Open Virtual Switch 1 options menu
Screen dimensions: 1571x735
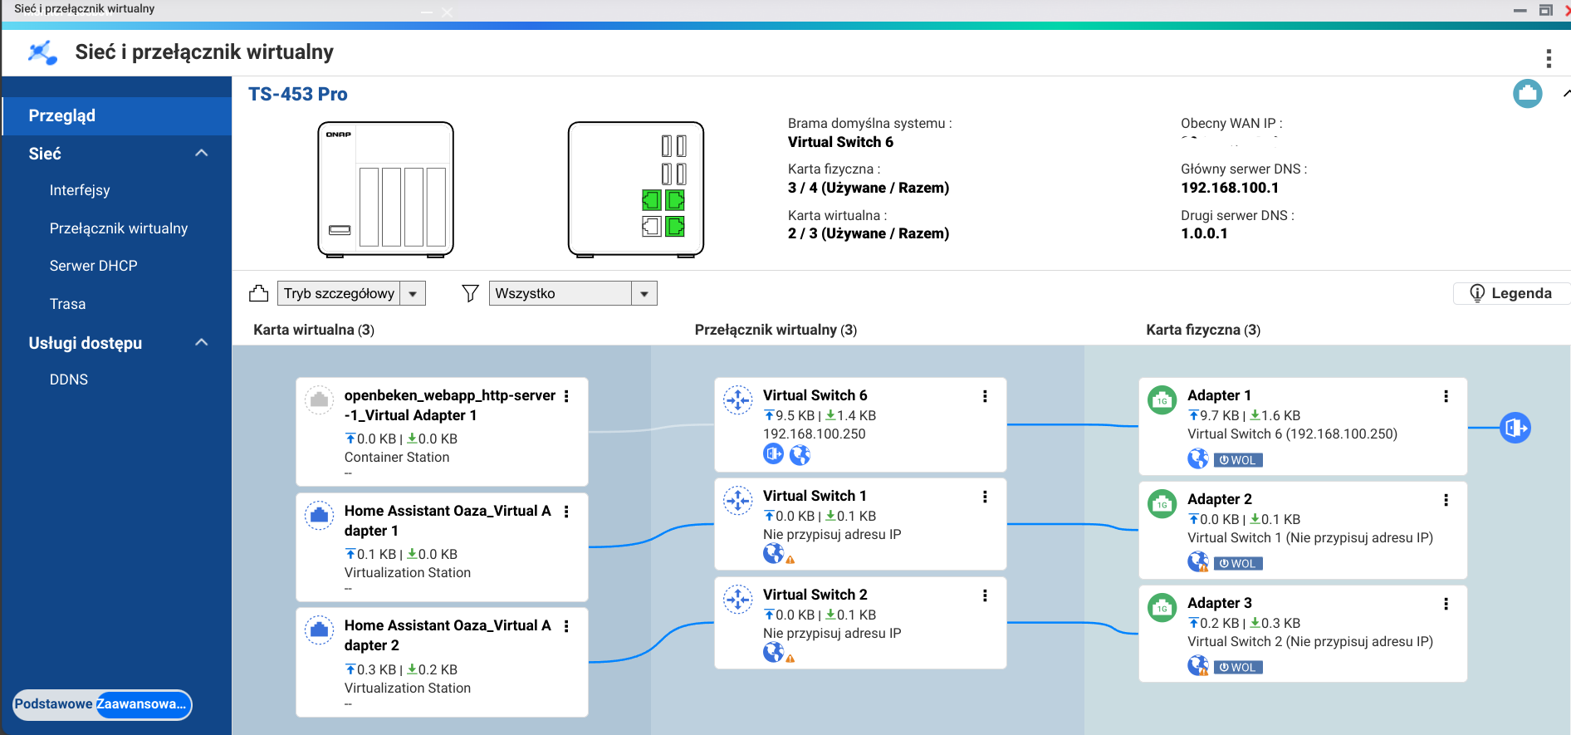coord(985,497)
